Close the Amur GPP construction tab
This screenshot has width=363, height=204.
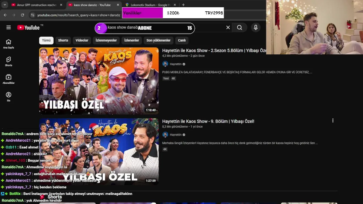pyautogui.click(x=61, y=5)
